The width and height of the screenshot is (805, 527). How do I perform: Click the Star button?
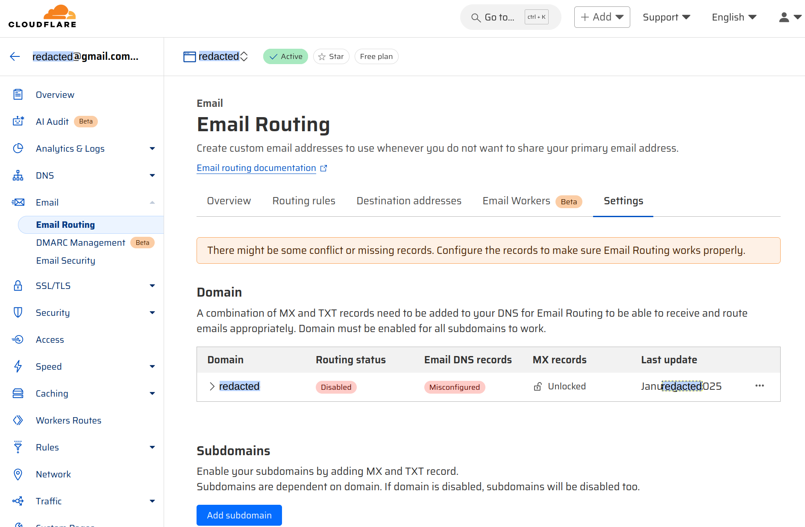pyautogui.click(x=331, y=56)
